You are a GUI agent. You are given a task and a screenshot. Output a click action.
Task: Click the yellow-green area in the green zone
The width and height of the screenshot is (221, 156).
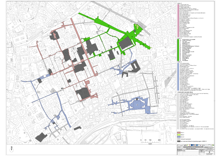click(137, 27)
